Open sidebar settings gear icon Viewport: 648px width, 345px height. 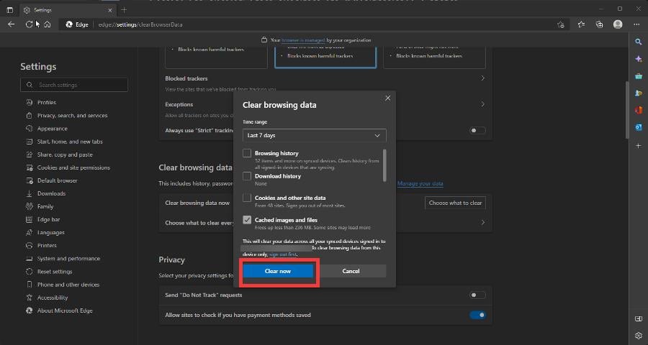(639, 336)
